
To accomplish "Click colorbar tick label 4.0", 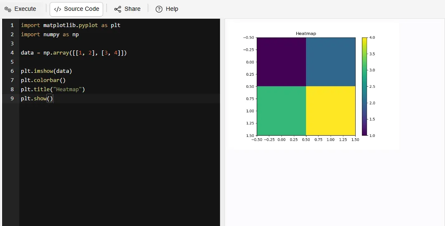I will [372, 37].
